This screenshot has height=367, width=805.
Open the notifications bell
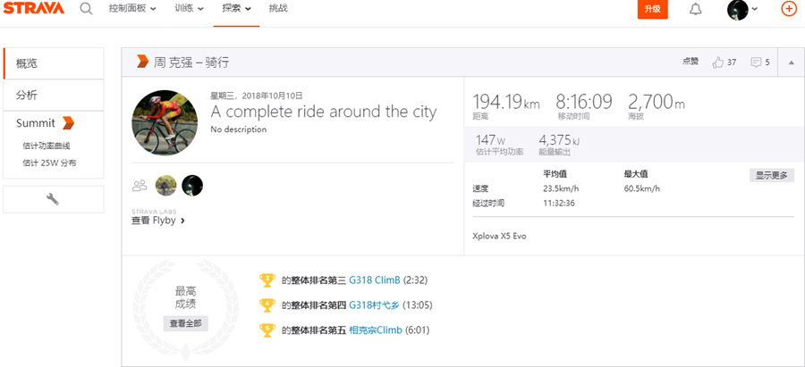pos(695,9)
